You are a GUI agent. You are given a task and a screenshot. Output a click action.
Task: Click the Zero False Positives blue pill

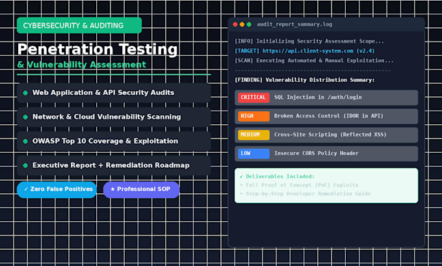point(57,189)
